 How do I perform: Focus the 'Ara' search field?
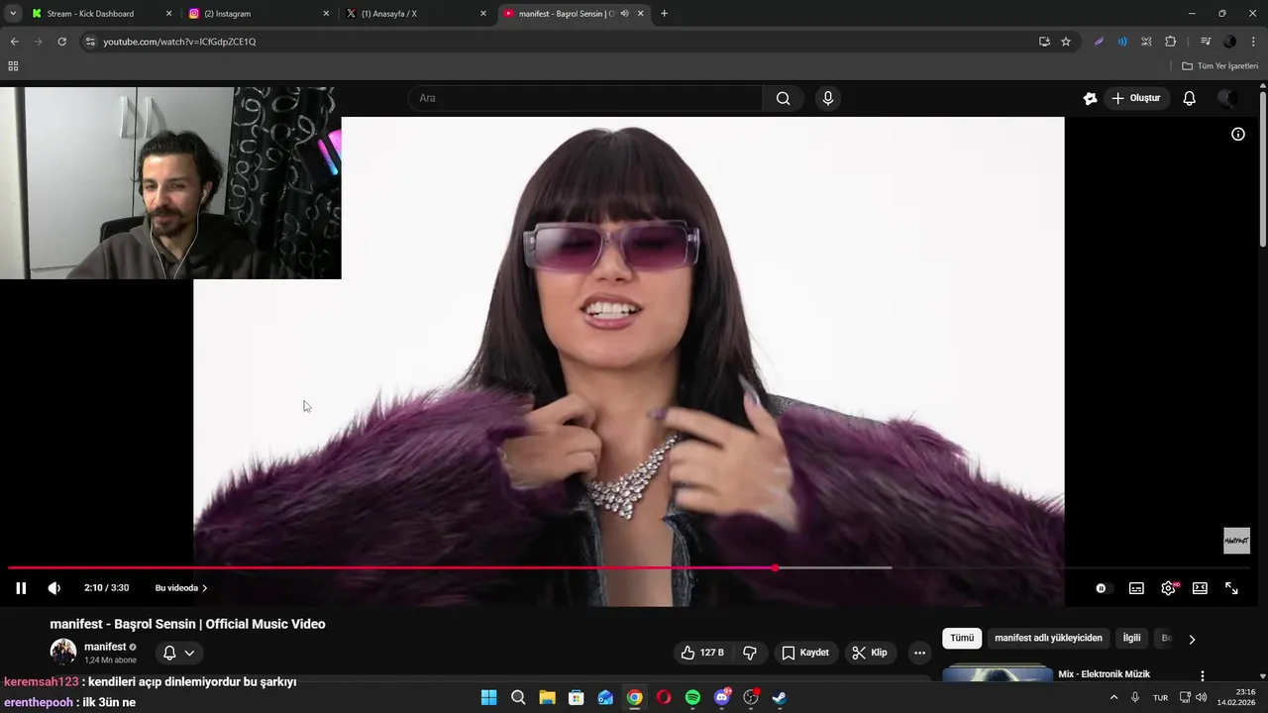(585, 98)
